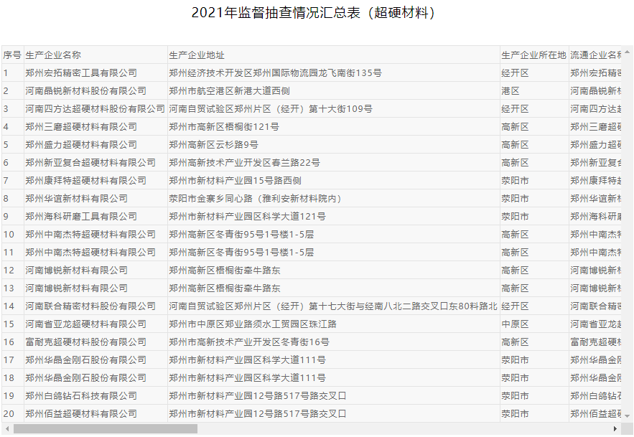
Task: Select address 郑州市新材料产业园12号路517号路交叉口 in row 19
Action: (334, 396)
